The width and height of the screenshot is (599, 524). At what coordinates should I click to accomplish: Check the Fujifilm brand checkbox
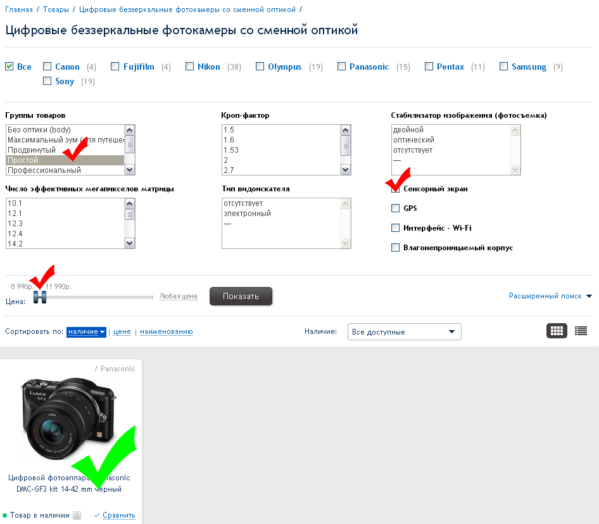pos(115,67)
